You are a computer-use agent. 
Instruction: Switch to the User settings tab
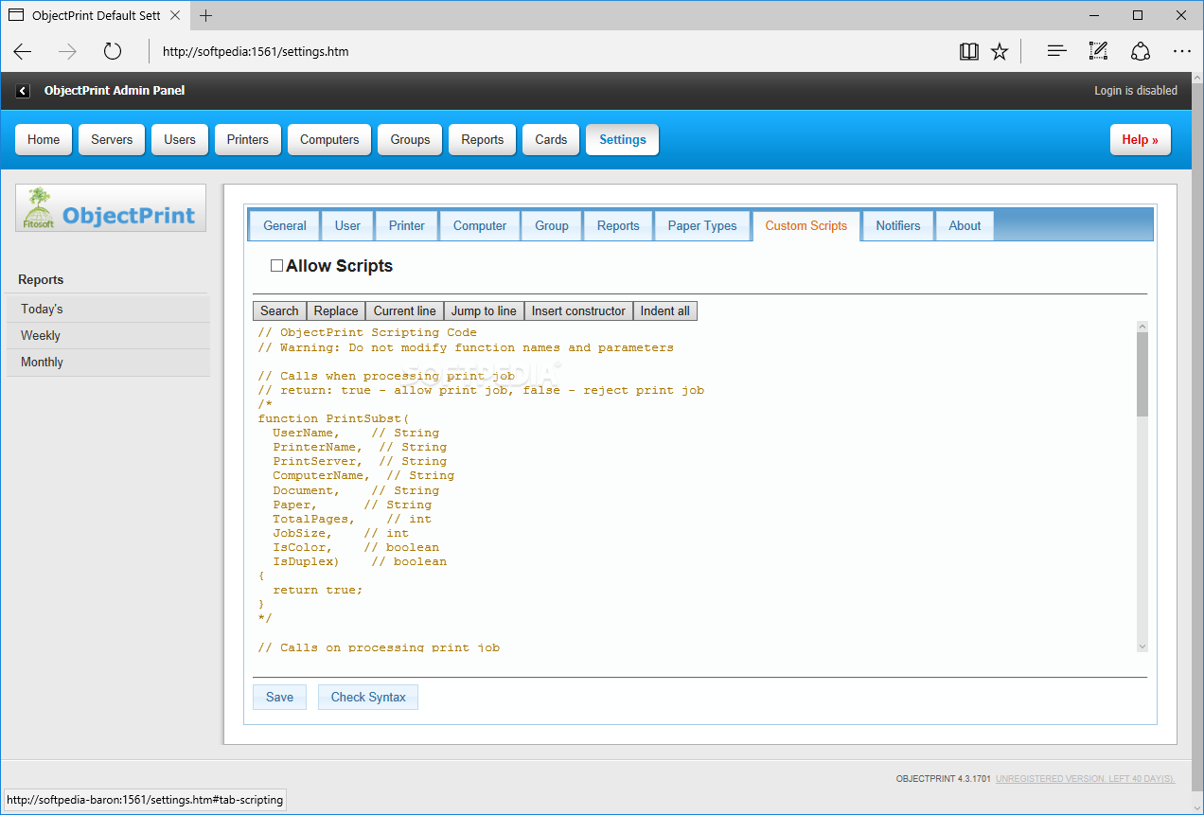pos(347,225)
